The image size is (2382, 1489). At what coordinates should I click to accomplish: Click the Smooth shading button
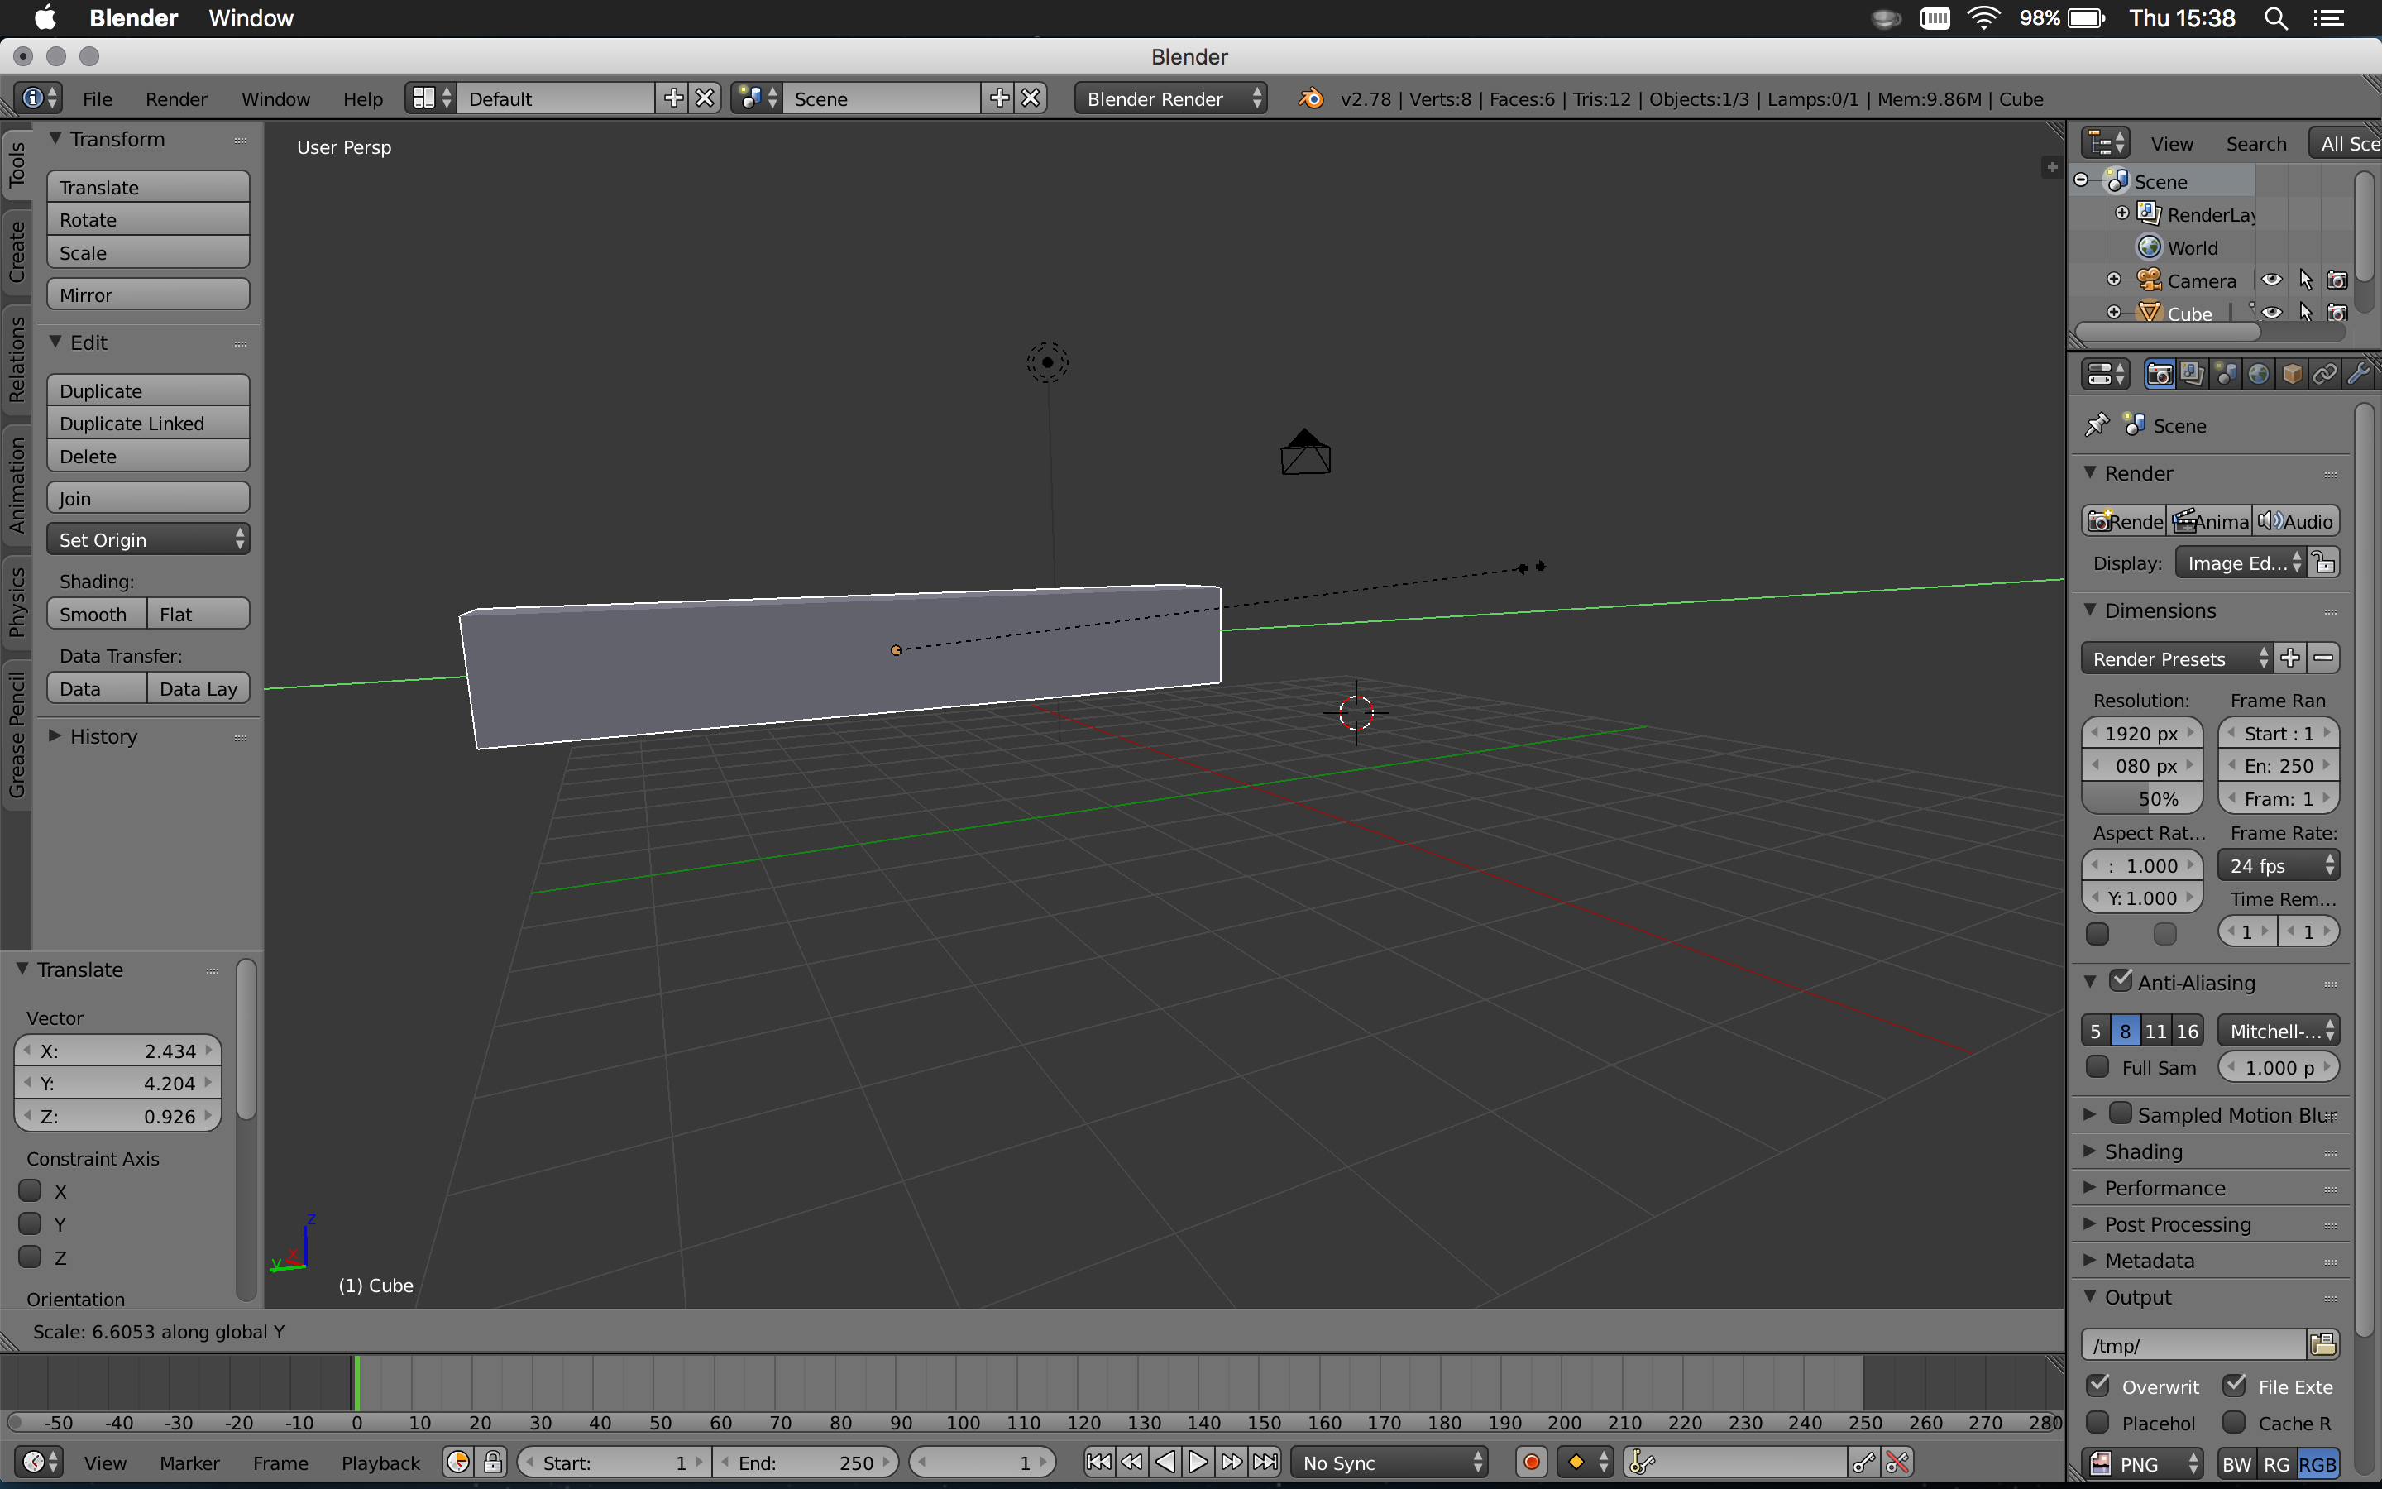point(95,615)
